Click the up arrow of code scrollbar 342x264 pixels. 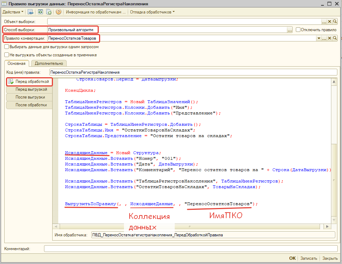click(334, 82)
